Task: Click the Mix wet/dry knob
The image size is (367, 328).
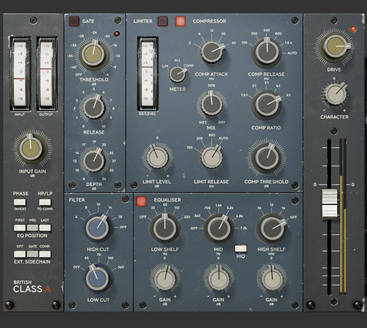Action: pyautogui.click(x=212, y=104)
